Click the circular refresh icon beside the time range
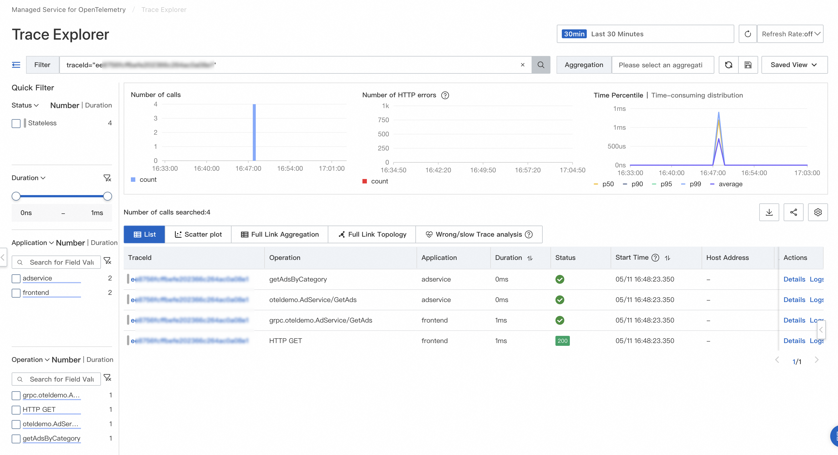The height and width of the screenshot is (455, 838). click(x=748, y=34)
